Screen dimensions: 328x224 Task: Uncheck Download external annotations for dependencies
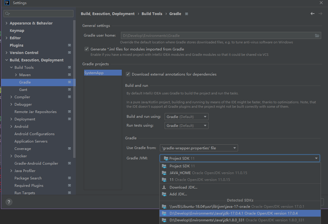click(x=128, y=74)
